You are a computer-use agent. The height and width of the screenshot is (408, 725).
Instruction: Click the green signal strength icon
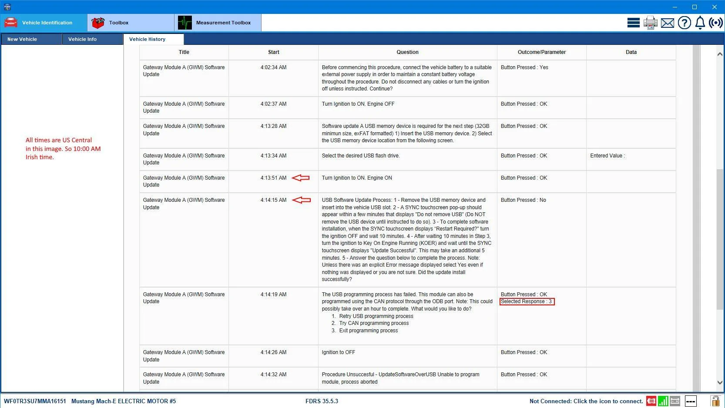click(x=663, y=401)
